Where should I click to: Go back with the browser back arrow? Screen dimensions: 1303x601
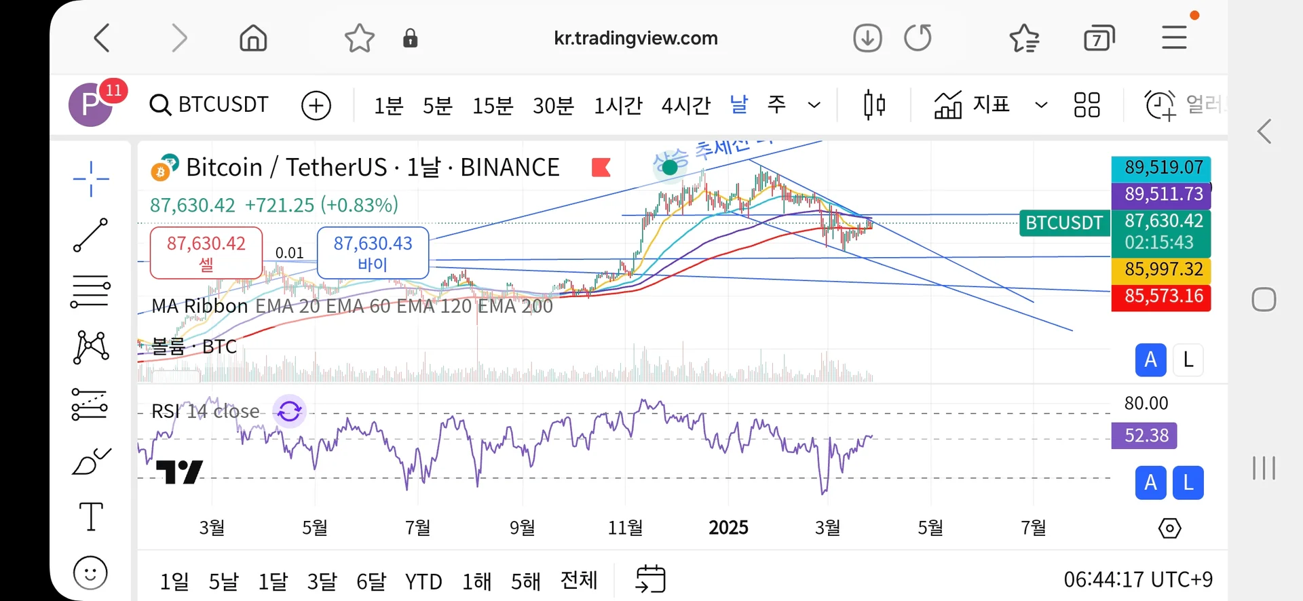pyautogui.click(x=102, y=38)
